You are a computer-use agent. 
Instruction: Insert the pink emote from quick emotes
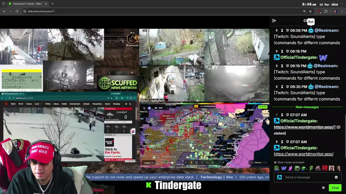[x=290, y=168]
